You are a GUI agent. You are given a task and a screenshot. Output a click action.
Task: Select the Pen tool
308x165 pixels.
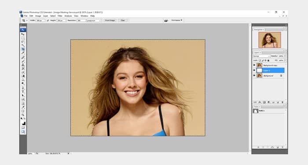[x=23, y=88]
